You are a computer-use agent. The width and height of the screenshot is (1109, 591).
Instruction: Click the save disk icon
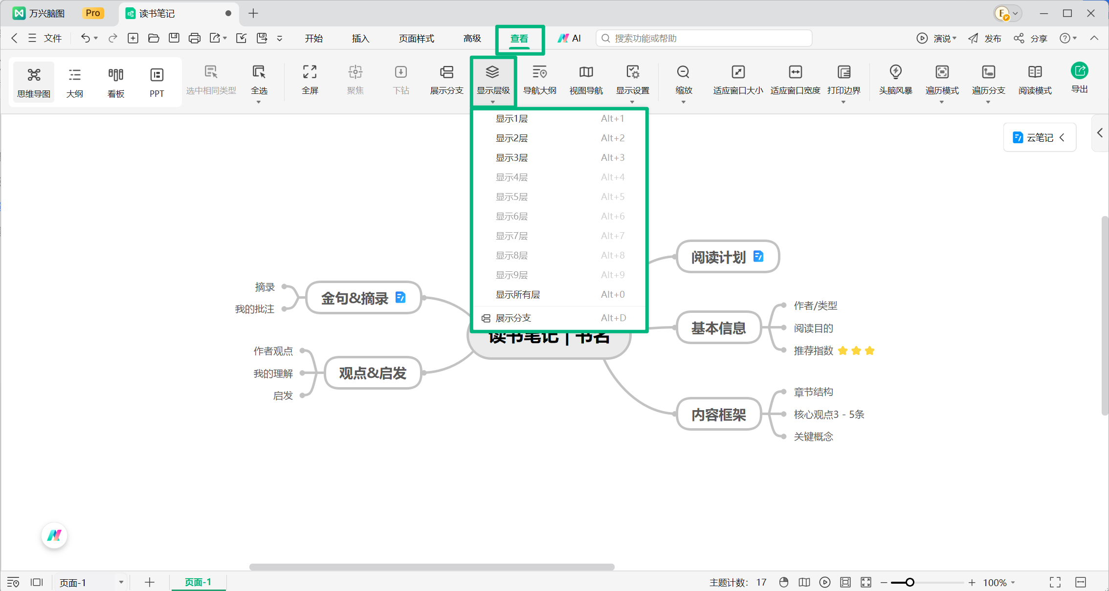pyautogui.click(x=174, y=38)
